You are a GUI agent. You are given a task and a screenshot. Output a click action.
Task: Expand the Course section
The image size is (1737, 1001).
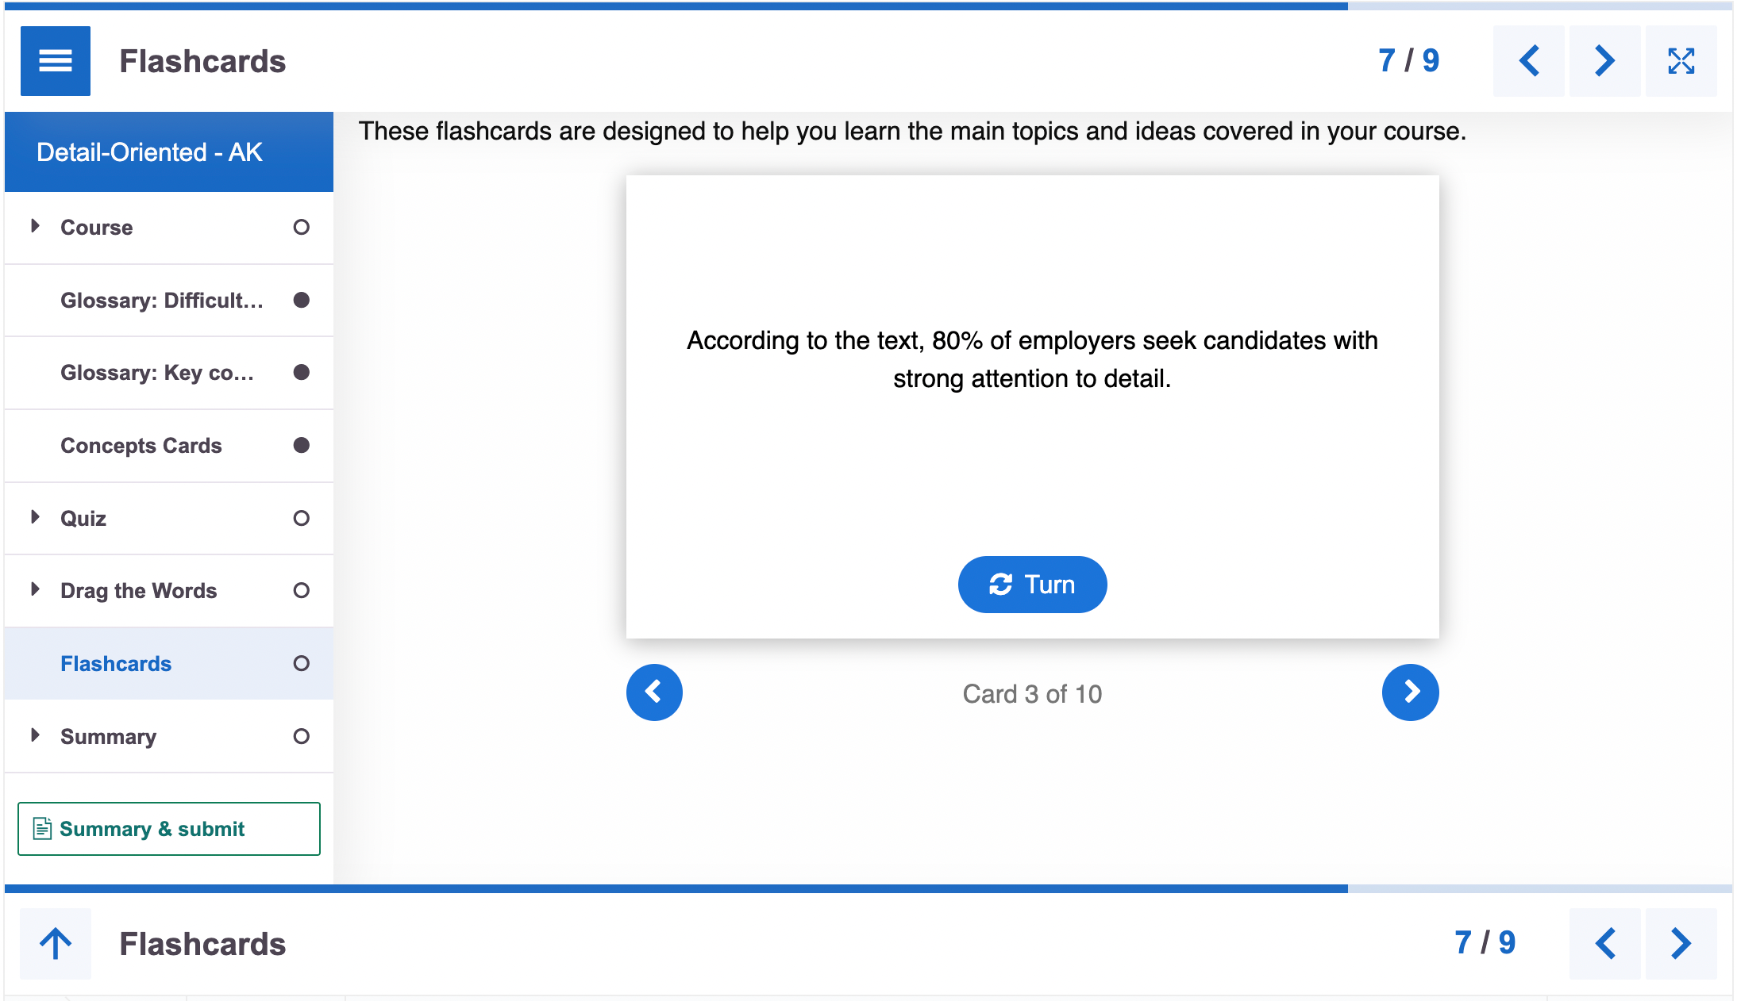tap(35, 227)
